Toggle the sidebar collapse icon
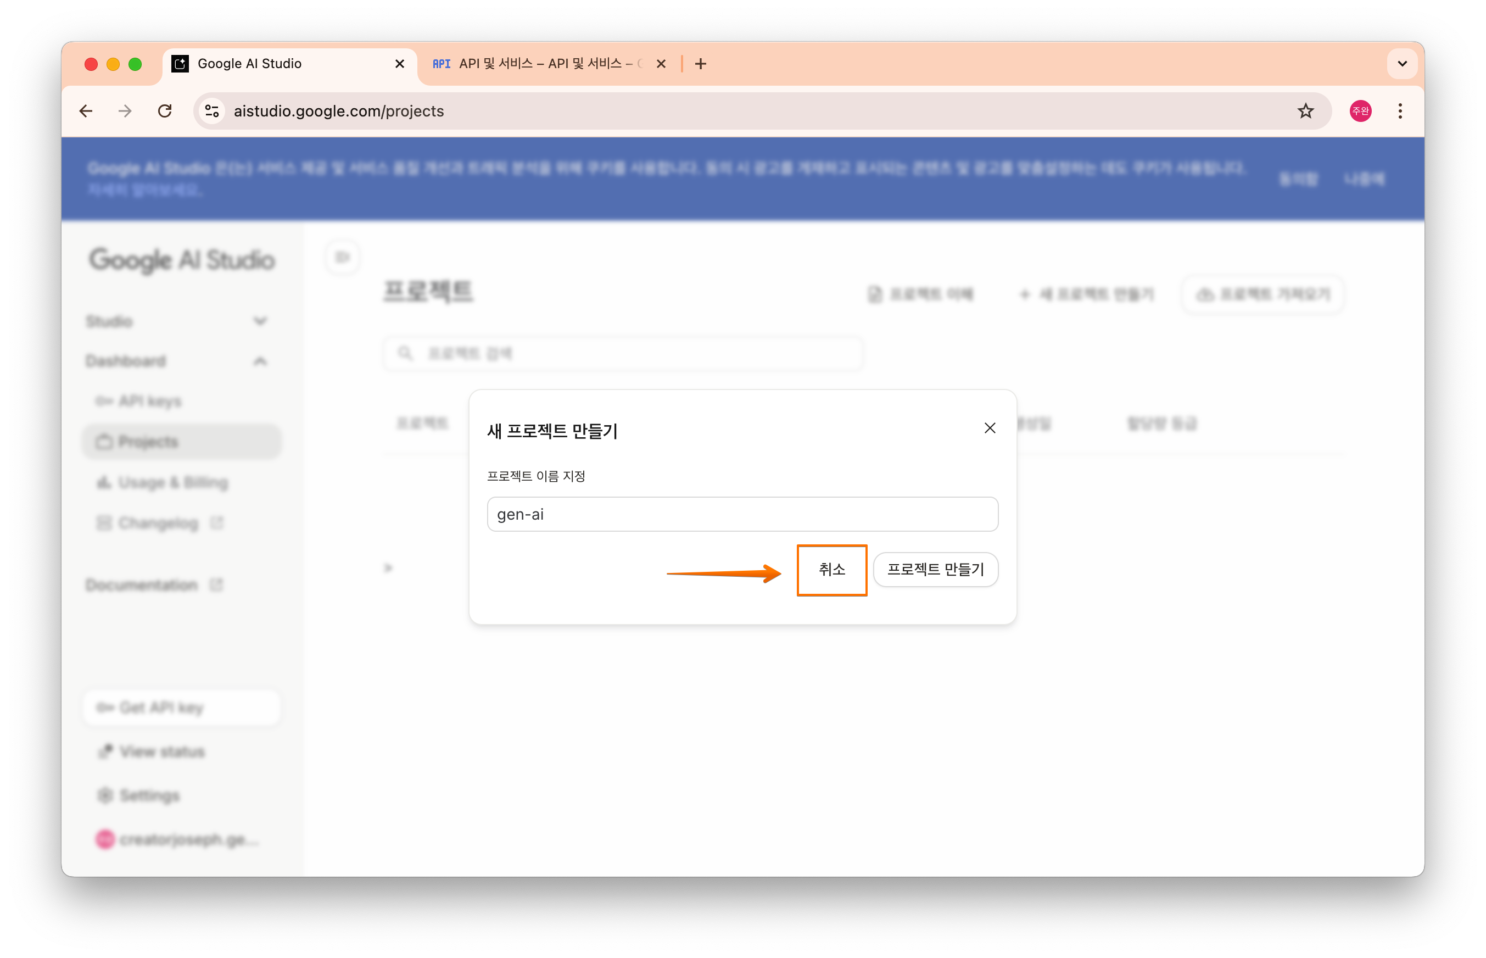The width and height of the screenshot is (1486, 958). [x=343, y=258]
